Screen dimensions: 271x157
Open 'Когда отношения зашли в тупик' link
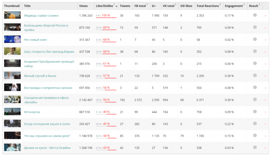(45, 124)
